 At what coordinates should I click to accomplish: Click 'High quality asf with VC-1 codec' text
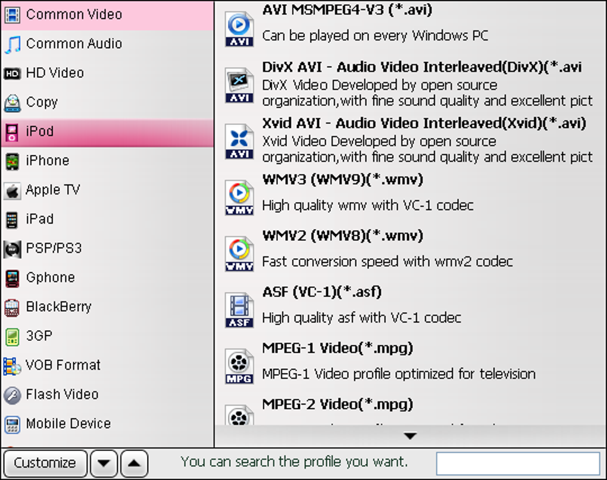[x=362, y=318]
